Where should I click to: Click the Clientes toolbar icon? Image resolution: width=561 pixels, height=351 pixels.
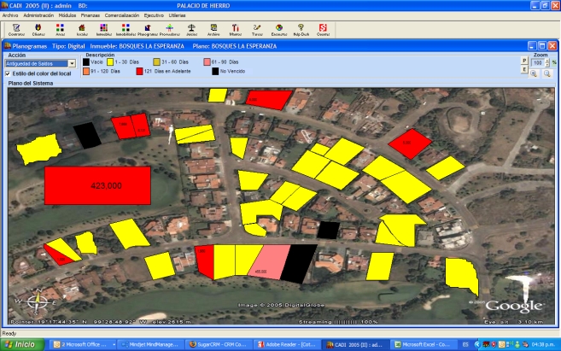pyautogui.click(x=38, y=29)
